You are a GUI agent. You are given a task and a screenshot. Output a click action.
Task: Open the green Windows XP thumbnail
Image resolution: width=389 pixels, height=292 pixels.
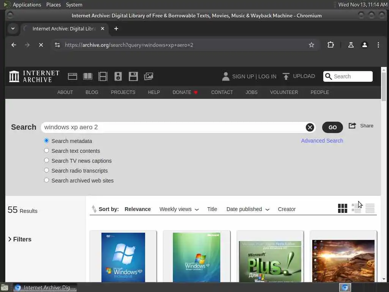196,257
